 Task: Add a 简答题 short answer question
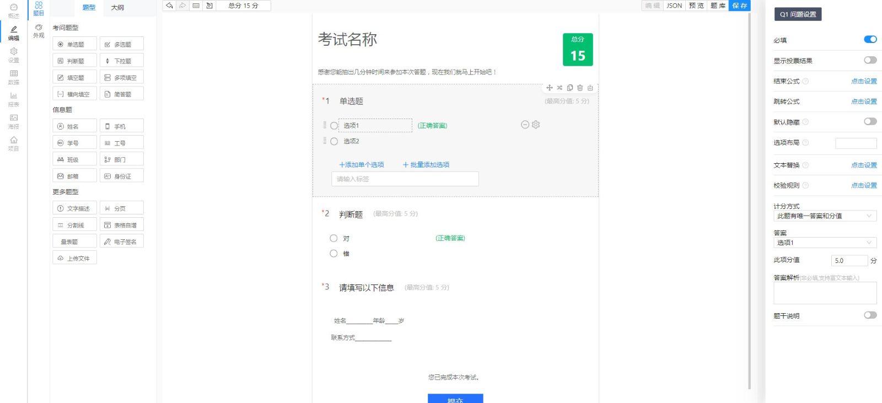pos(122,94)
